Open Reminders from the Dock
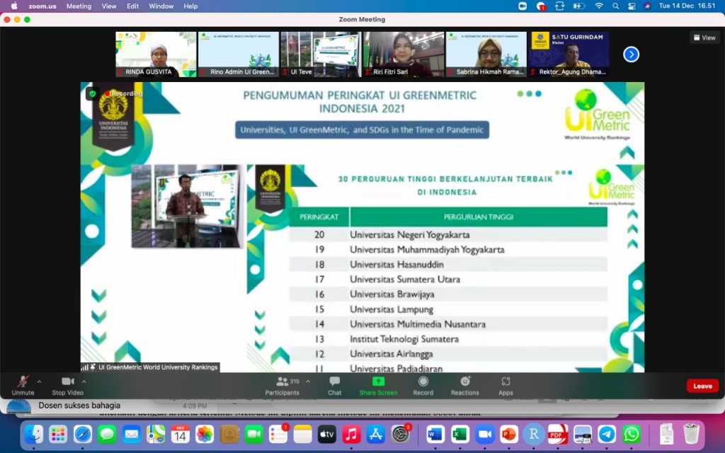The width and height of the screenshot is (725, 453). point(278,435)
